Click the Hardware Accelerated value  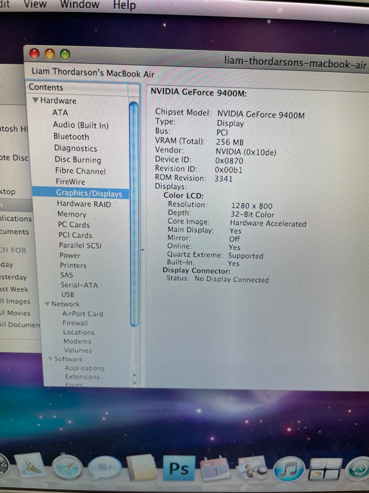coord(268,223)
